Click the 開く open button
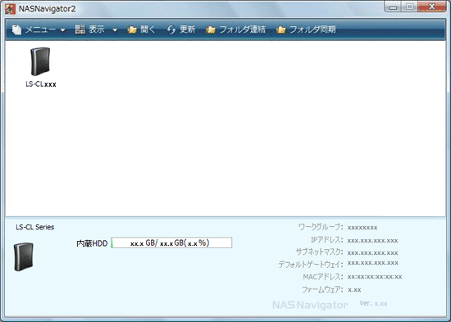Viewport: 451px width, 322px height. [141, 29]
